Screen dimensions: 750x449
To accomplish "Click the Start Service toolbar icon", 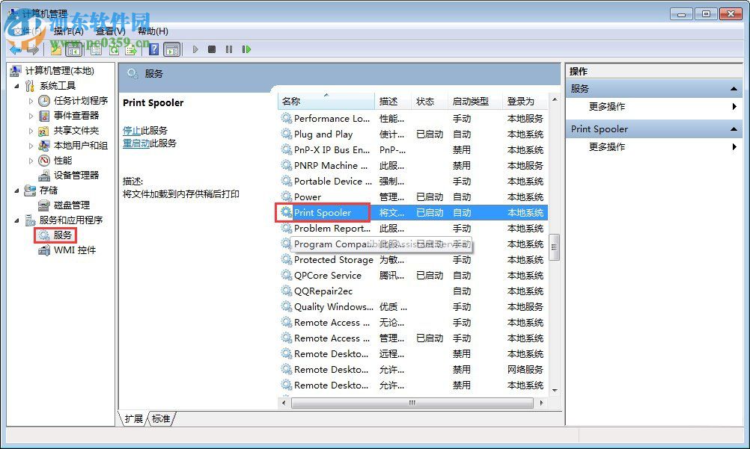I will click(x=196, y=49).
